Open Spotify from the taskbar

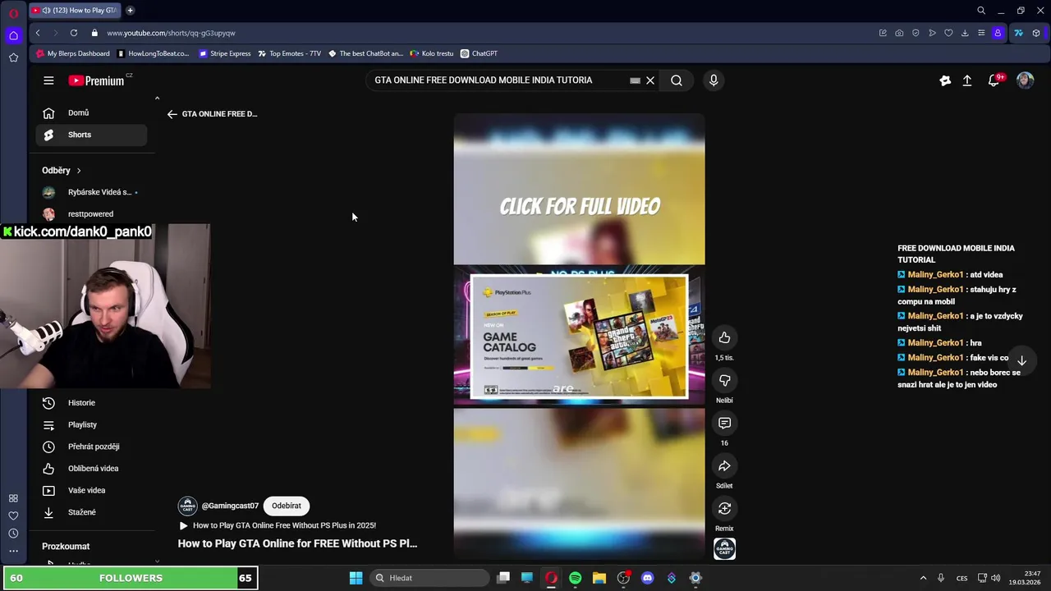click(575, 578)
